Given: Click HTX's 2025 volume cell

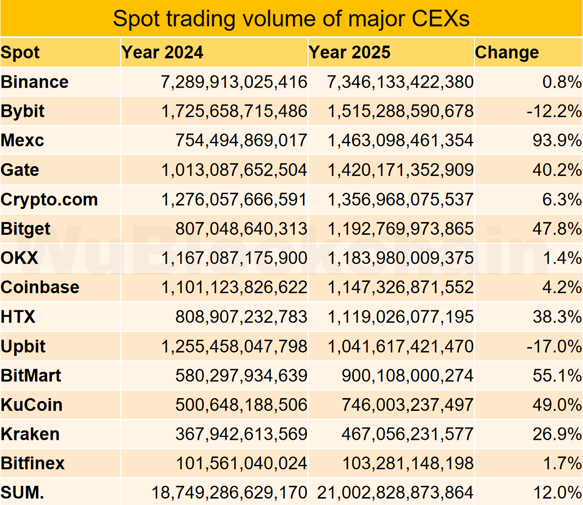Looking at the screenshot, I should [400, 317].
